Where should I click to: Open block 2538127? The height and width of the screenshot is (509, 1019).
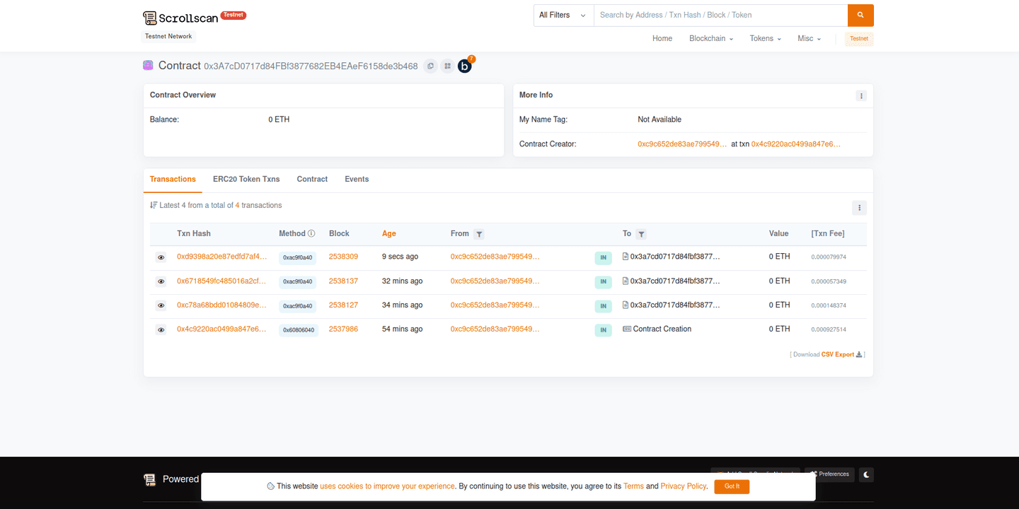tap(343, 305)
